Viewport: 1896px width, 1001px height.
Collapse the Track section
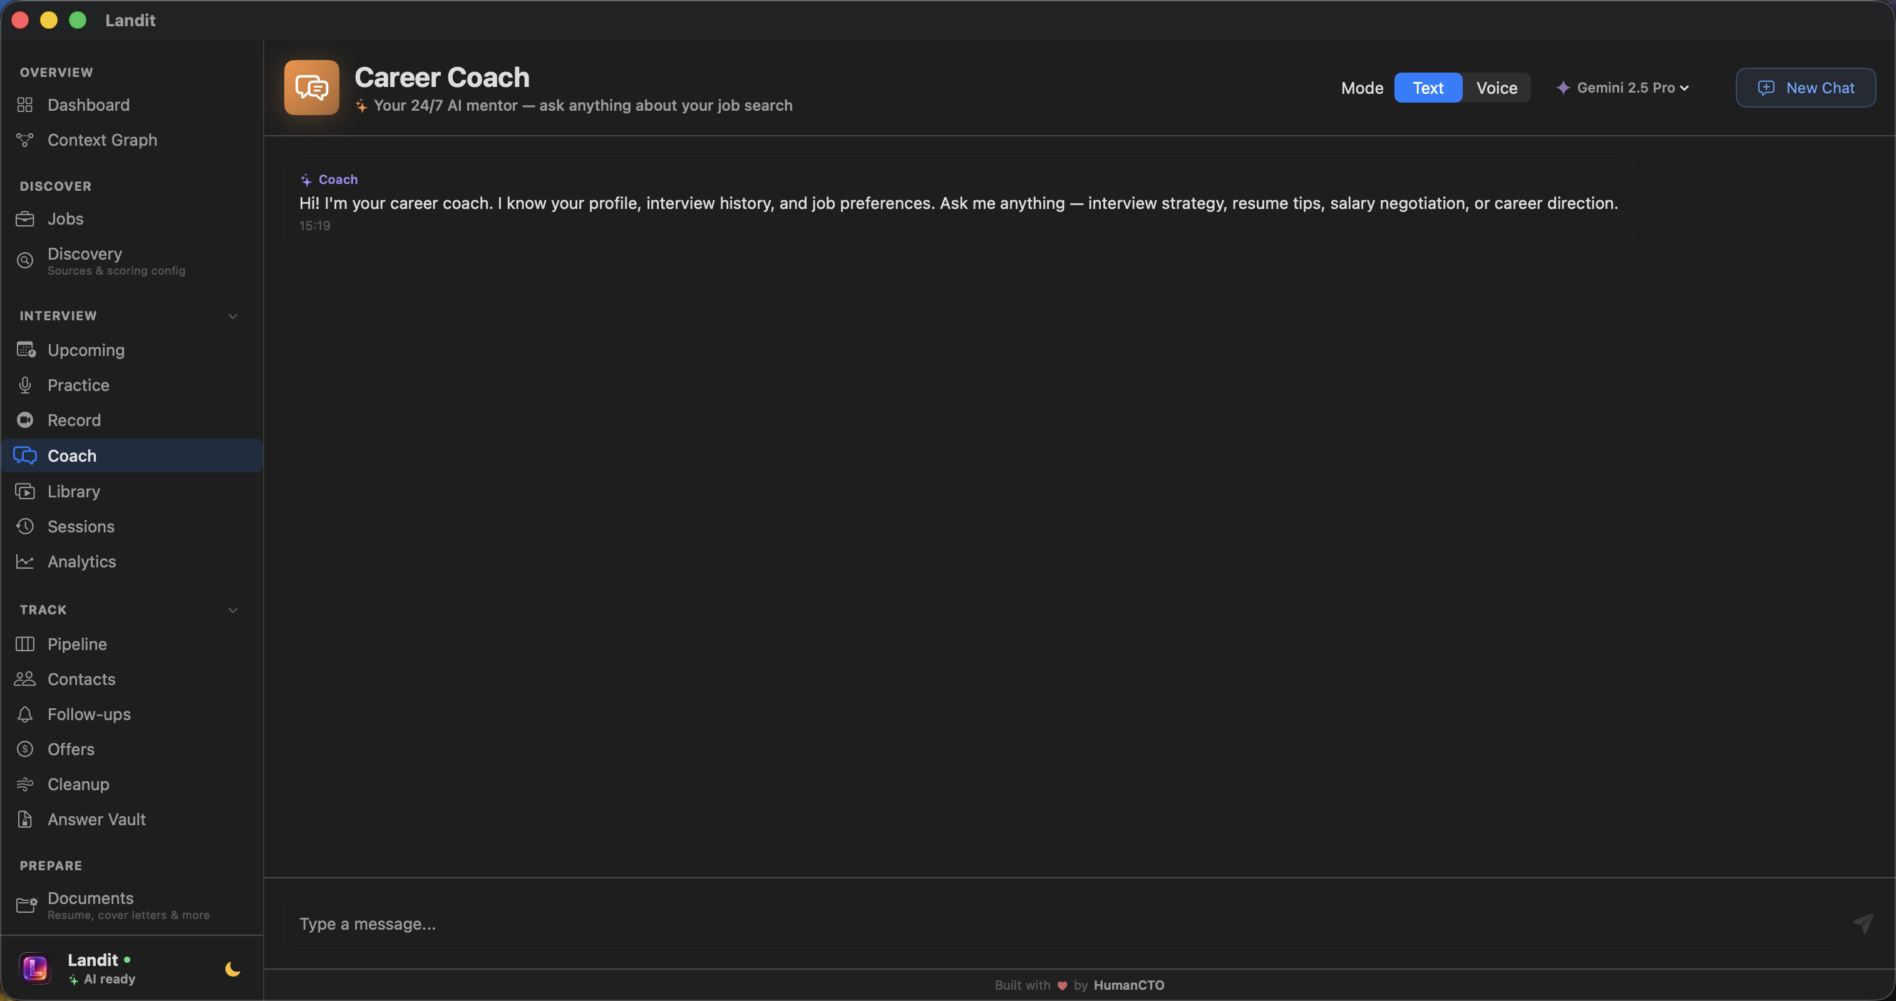(232, 610)
